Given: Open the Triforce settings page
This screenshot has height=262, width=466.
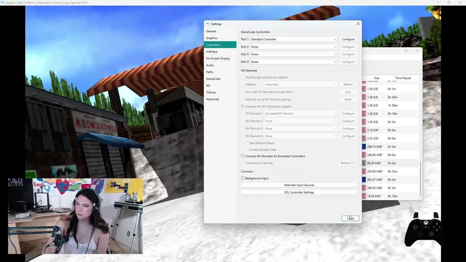Looking at the screenshot, I should click(x=220, y=92).
